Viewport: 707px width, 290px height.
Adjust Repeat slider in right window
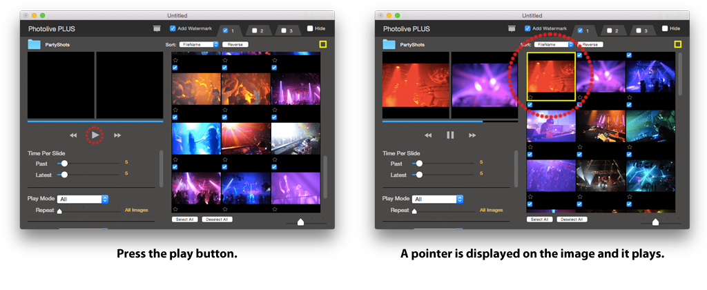pyautogui.click(x=414, y=211)
